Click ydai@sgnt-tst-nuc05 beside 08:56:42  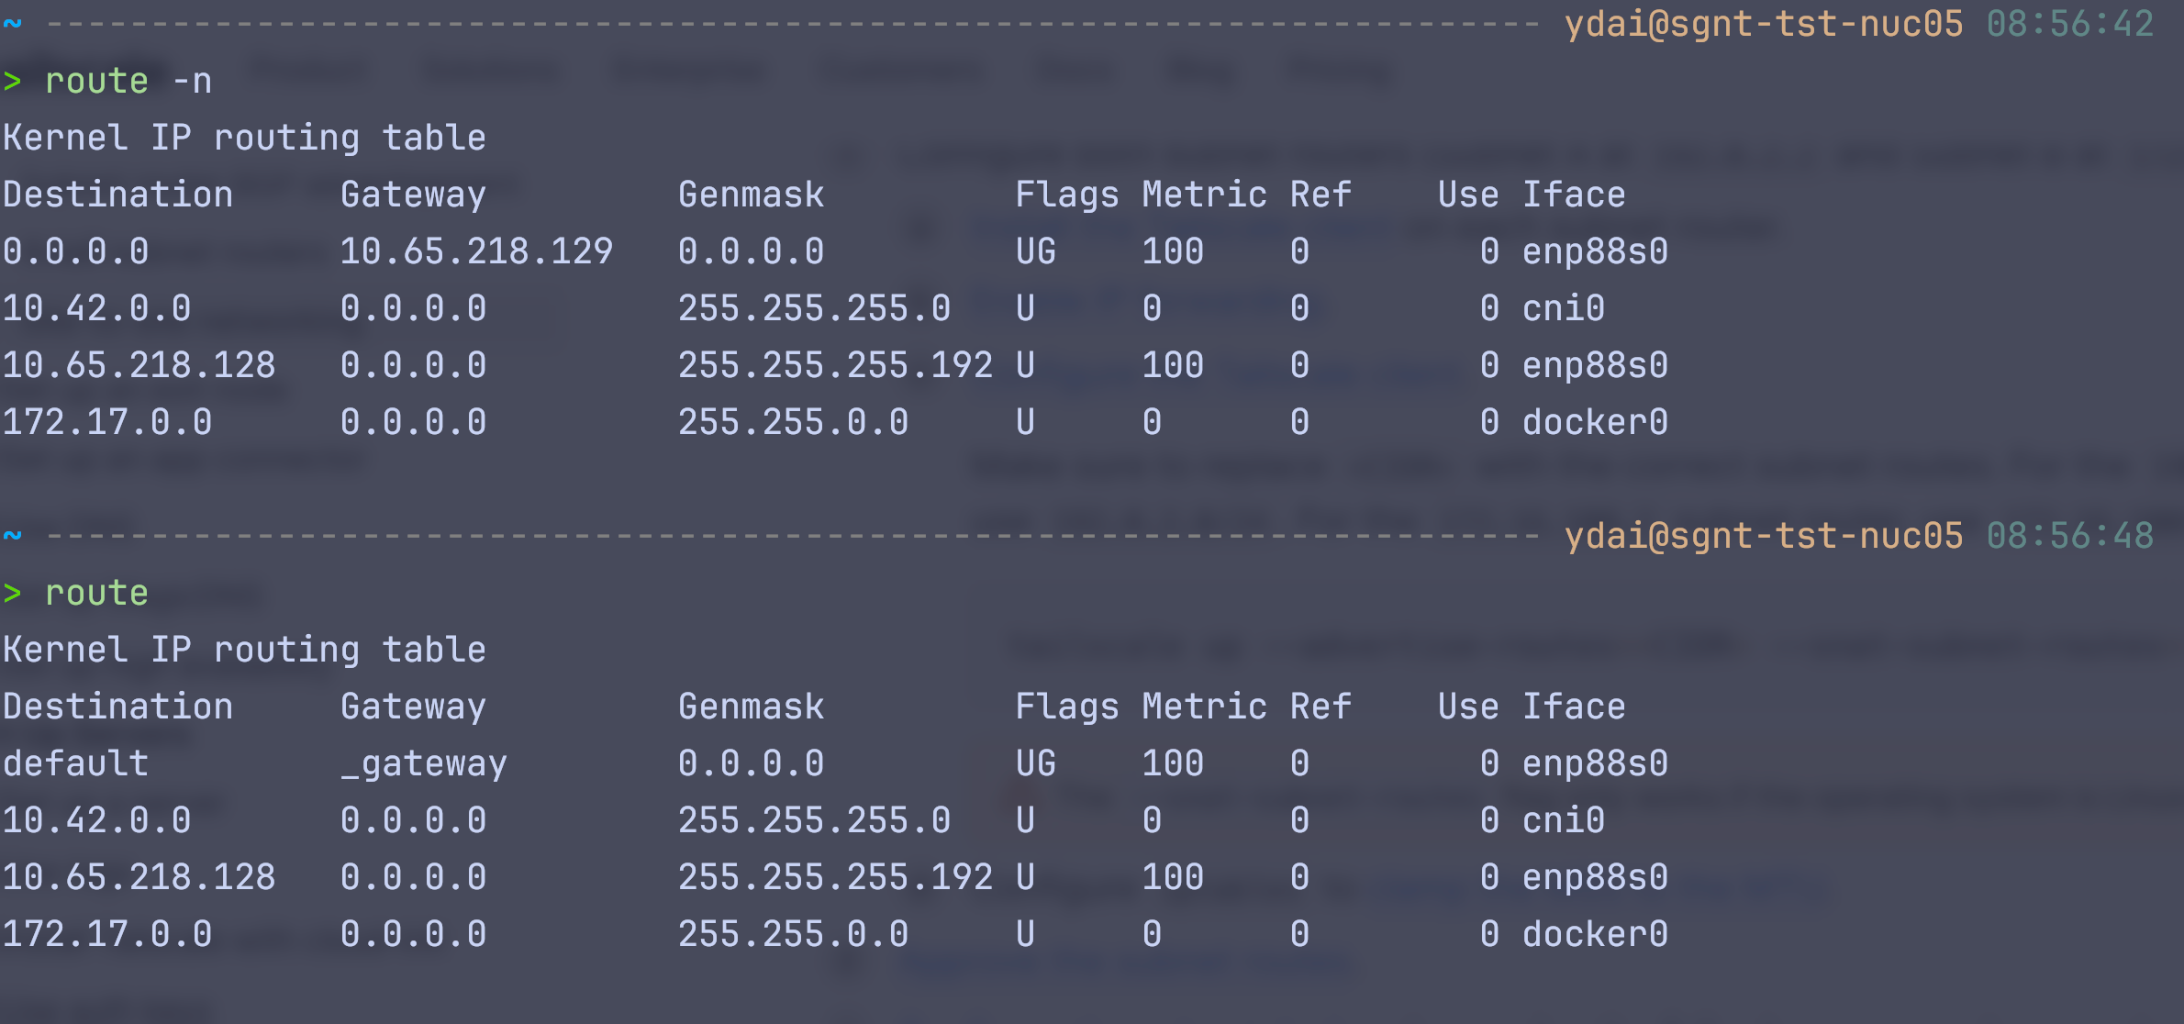point(1763,24)
